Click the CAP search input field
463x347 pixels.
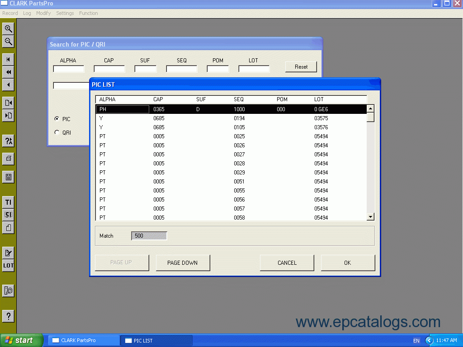[109, 69]
